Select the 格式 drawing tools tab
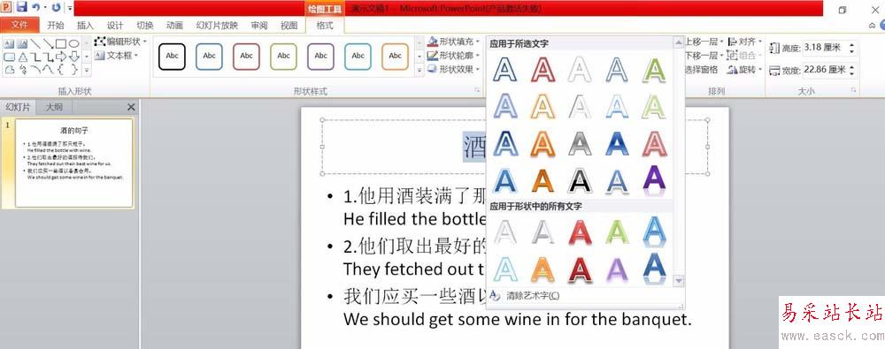885x349 pixels. 325,26
